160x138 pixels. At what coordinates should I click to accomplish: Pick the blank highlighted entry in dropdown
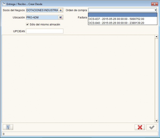[122, 15]
